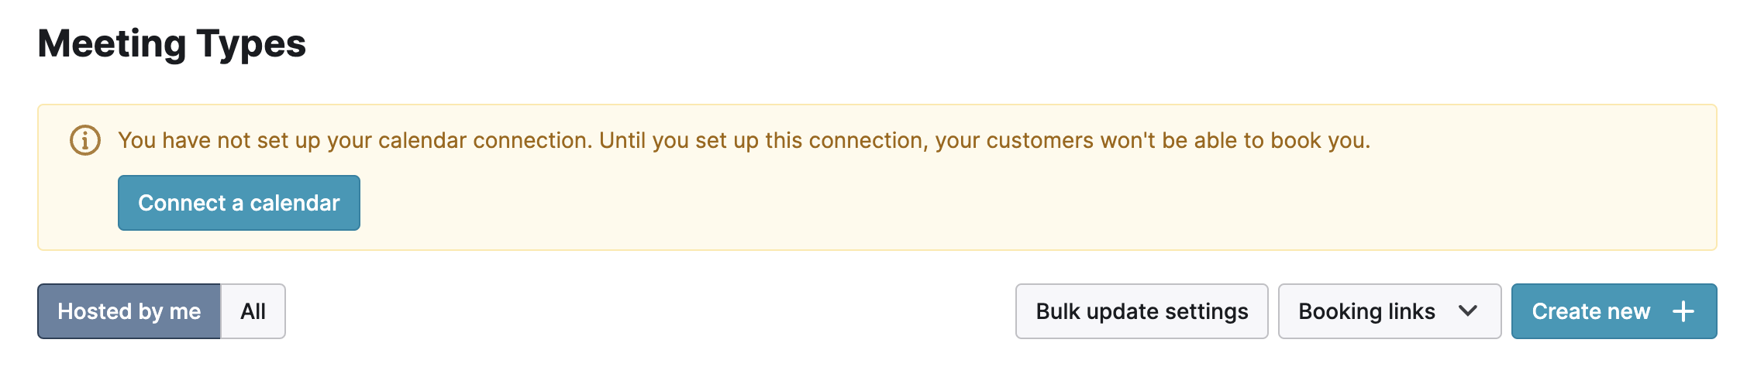Viewport: 1747px width, 367px height.
Task: Click the circled 'i' information symbol
Action: click(x=85, y=140)
